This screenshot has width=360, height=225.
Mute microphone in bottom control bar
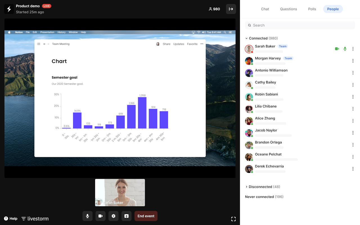point(87,216)
